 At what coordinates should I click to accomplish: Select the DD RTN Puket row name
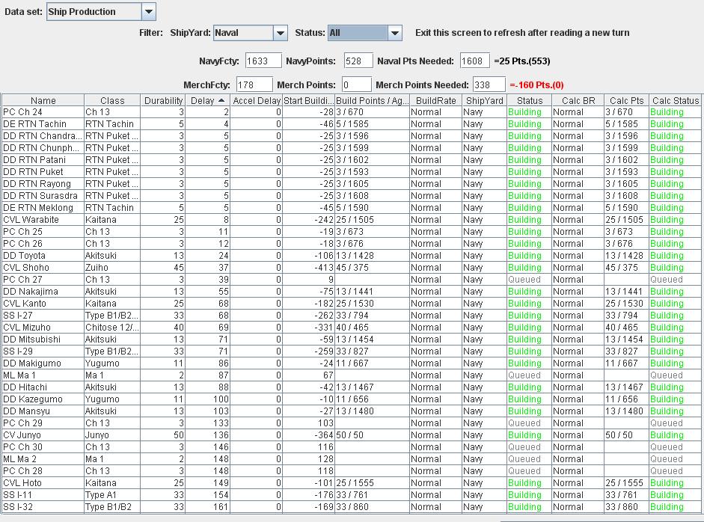[x=33, y=172]
